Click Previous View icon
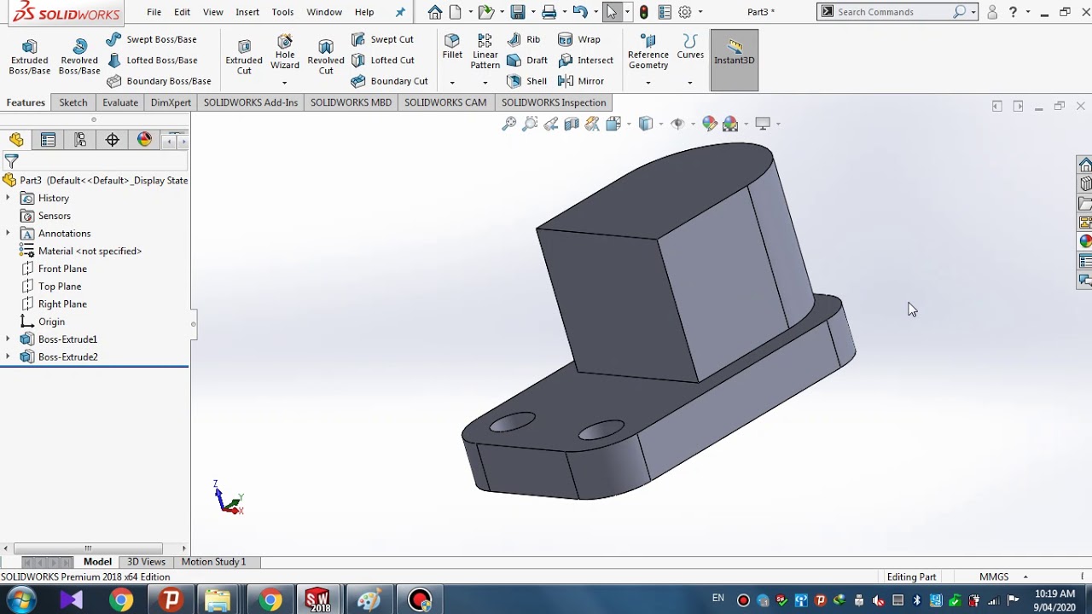 551,124
